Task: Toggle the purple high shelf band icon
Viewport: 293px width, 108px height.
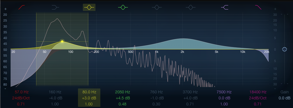Action: pos(224,7)
